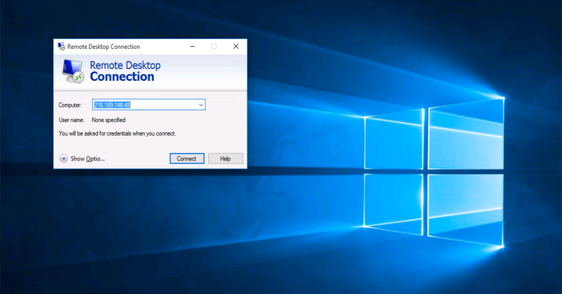Click the 'Show Optio...' label text

tap(87, 158)
